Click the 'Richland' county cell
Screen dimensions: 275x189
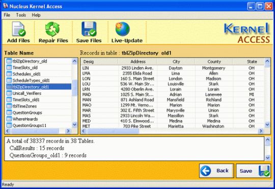pos(213,100)
